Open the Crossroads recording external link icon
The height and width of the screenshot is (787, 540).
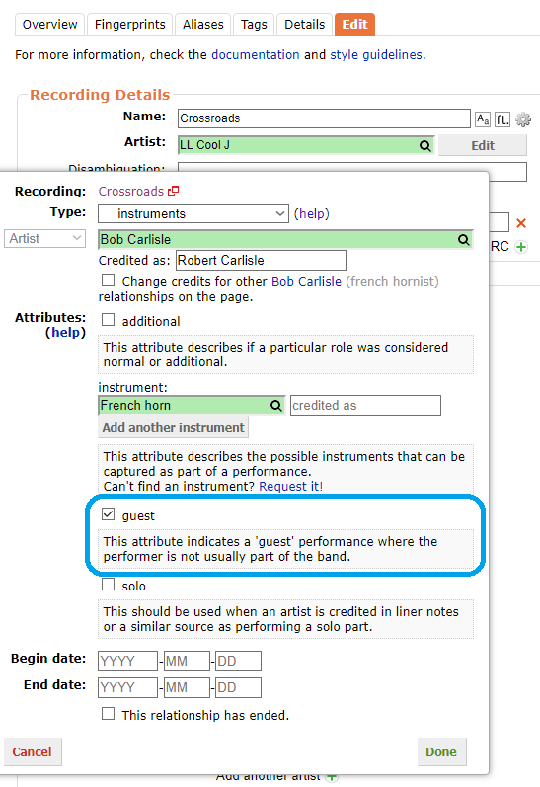173,191
